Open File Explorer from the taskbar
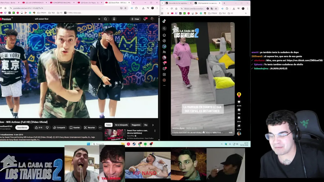The height and width of the screenshot is (182, 324). click(123, 144)
